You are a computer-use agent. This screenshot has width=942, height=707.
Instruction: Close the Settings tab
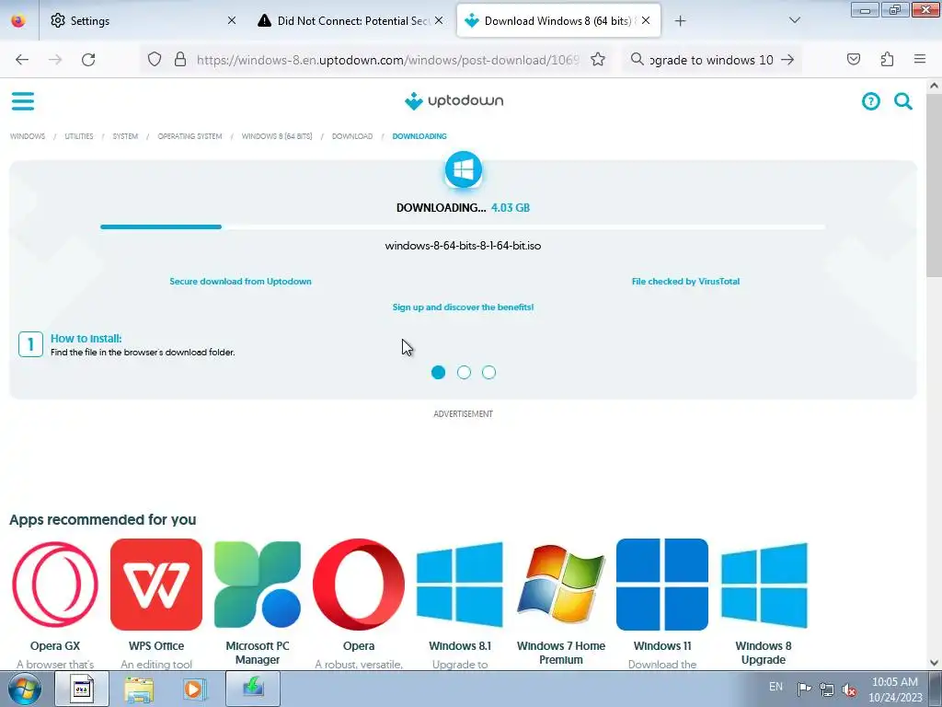click(231, 21)
